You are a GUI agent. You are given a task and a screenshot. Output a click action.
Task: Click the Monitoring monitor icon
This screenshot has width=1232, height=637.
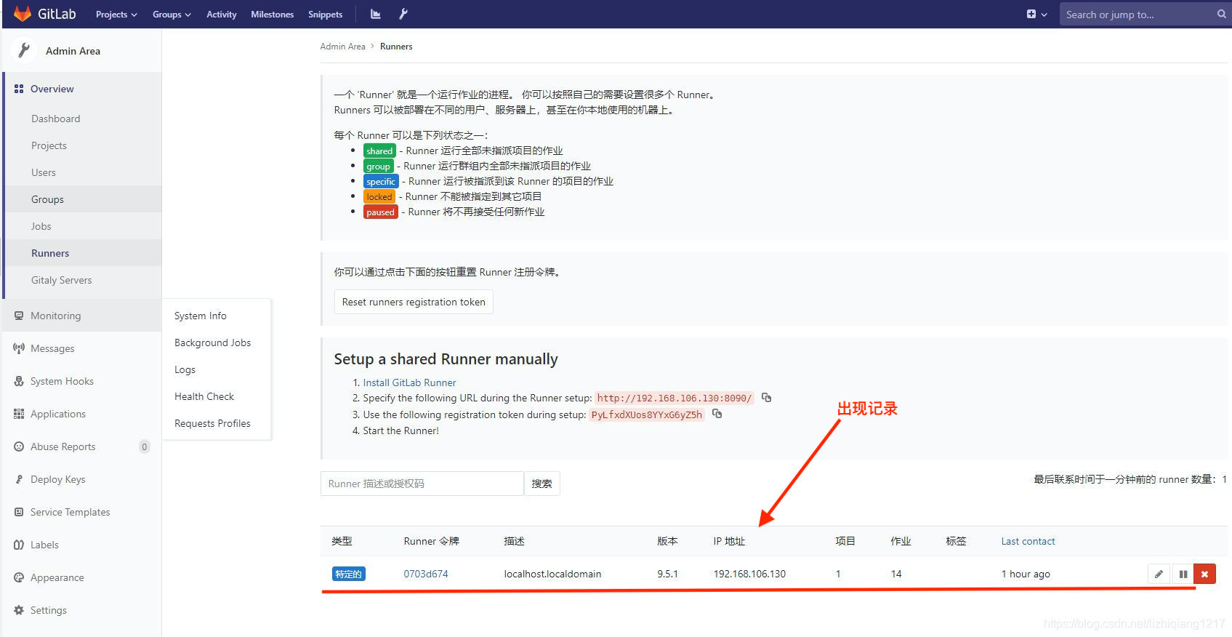pos(19,316)
